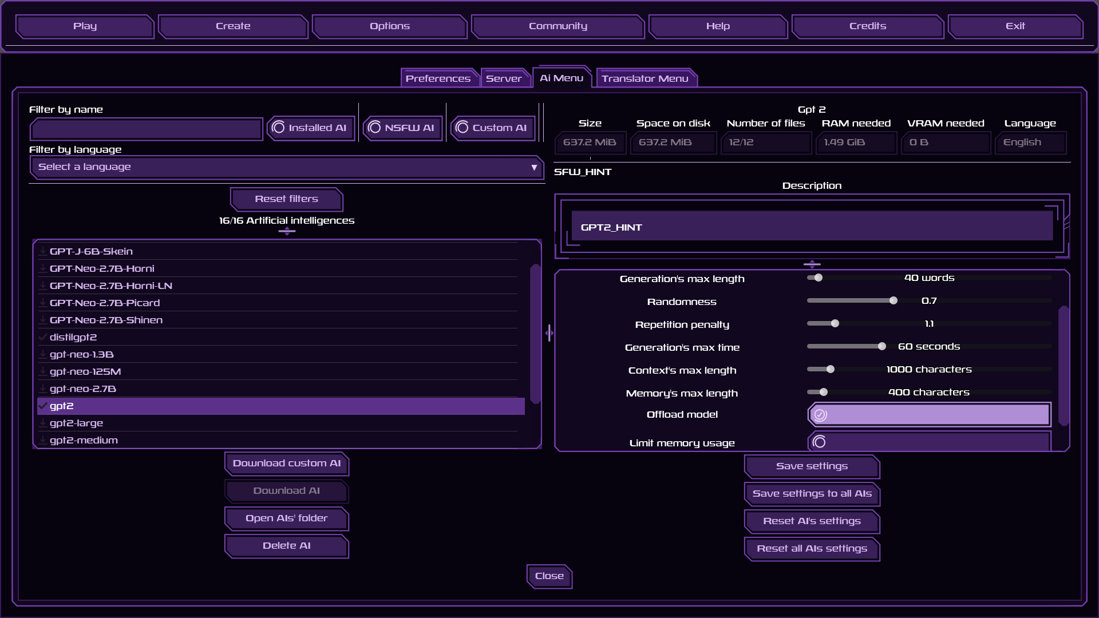Click the checkmark icon beside gpt2
The height and width of the screenshot is (618, 1099).
click(42, 406)
